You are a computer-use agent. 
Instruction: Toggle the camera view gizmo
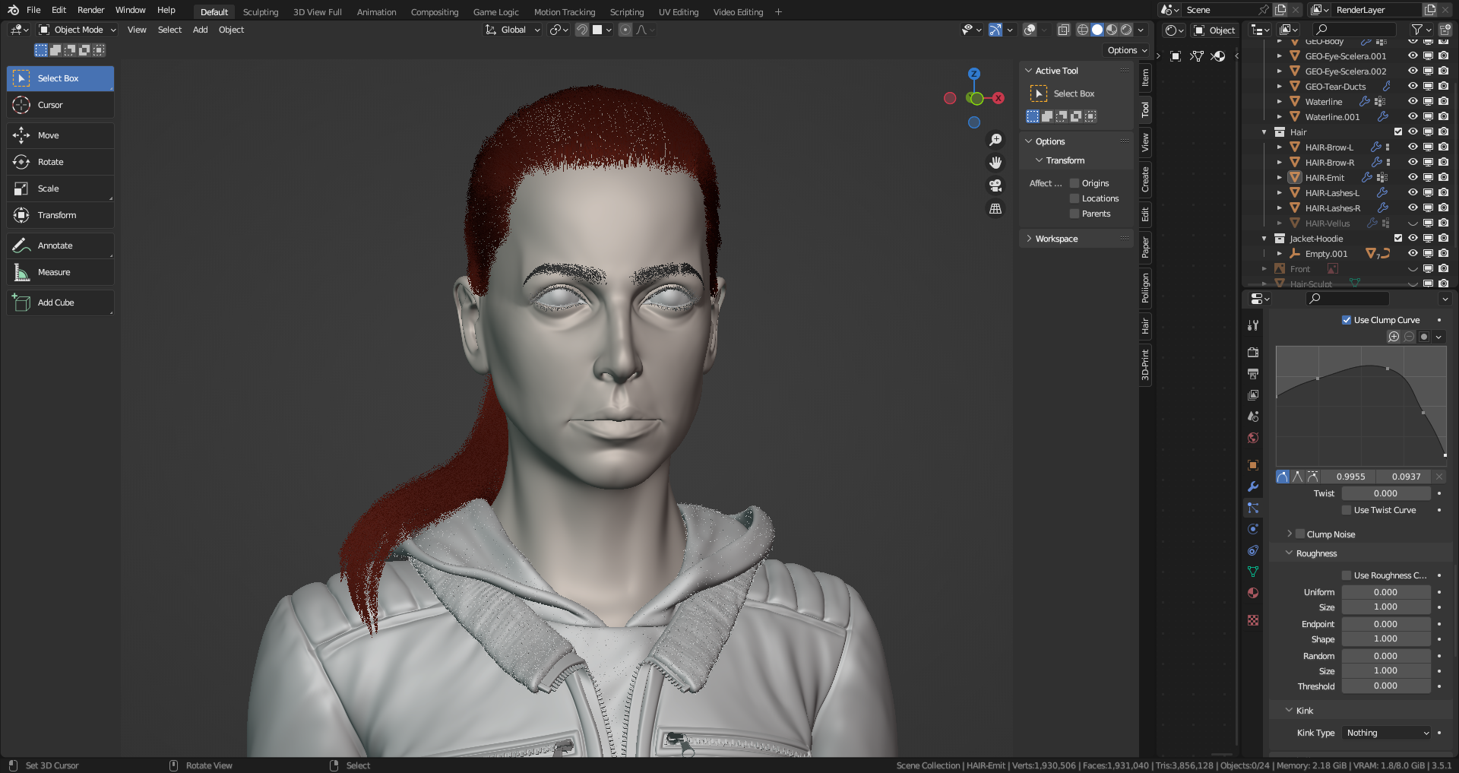(995, 185)
